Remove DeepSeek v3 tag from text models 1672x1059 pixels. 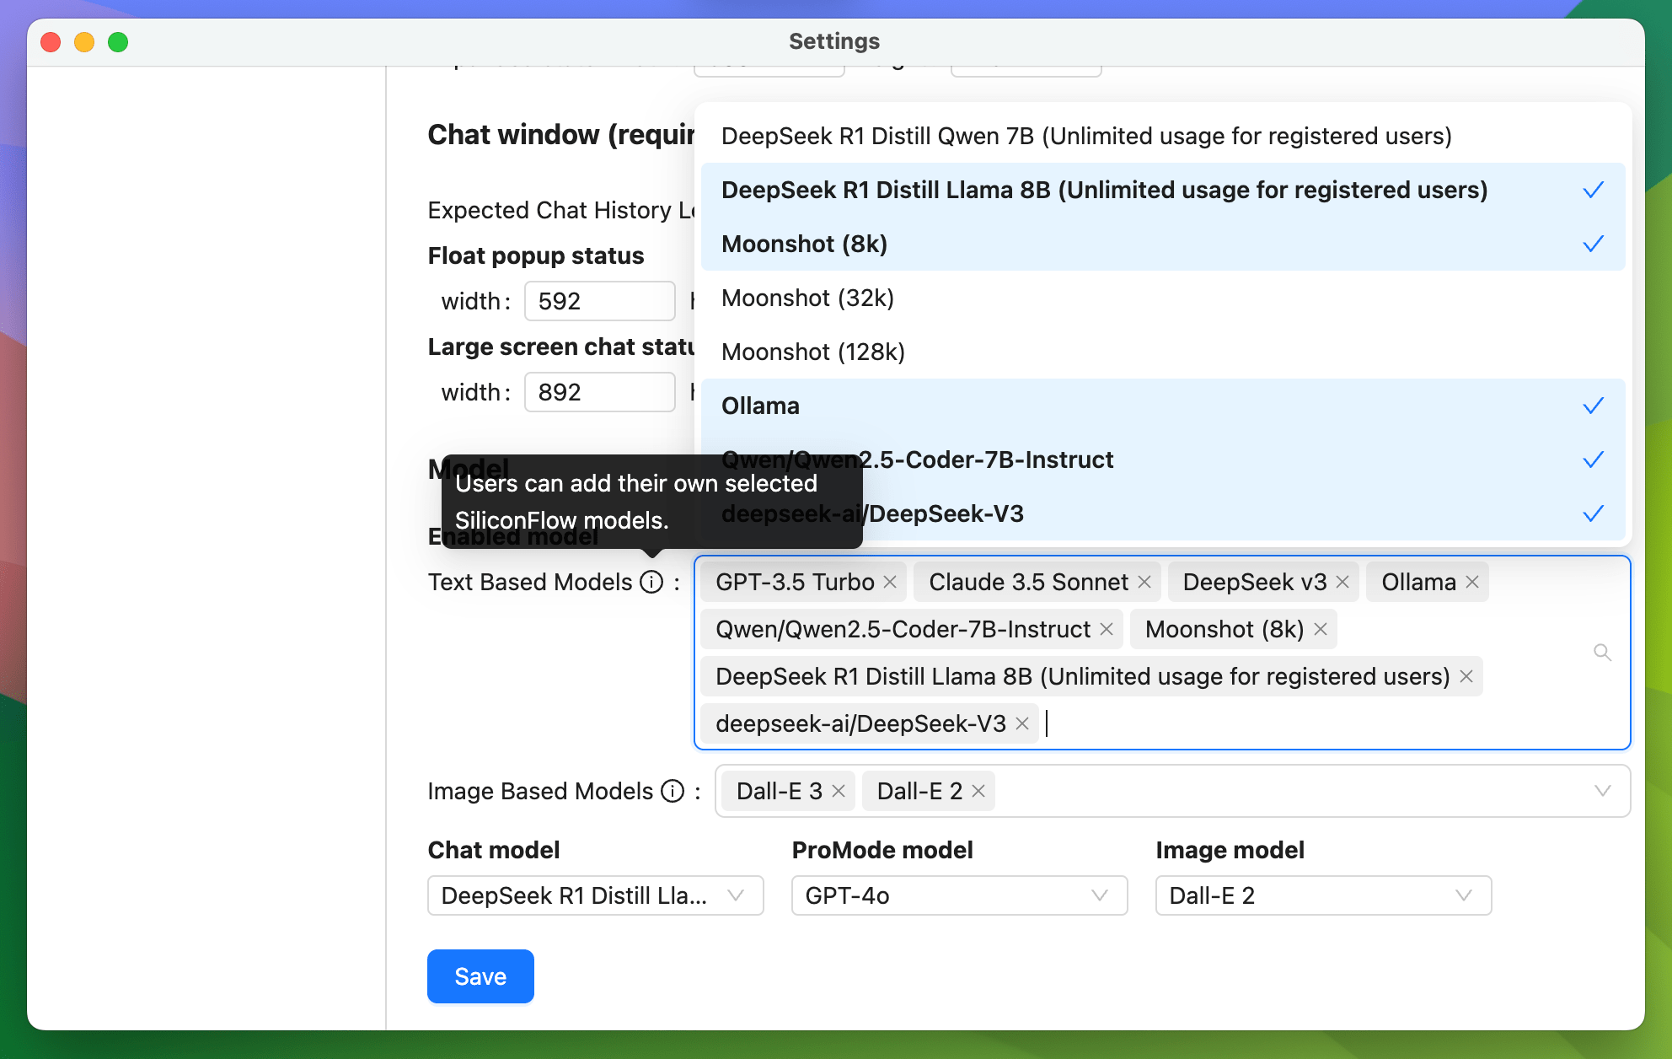(x=1343, y=582)
